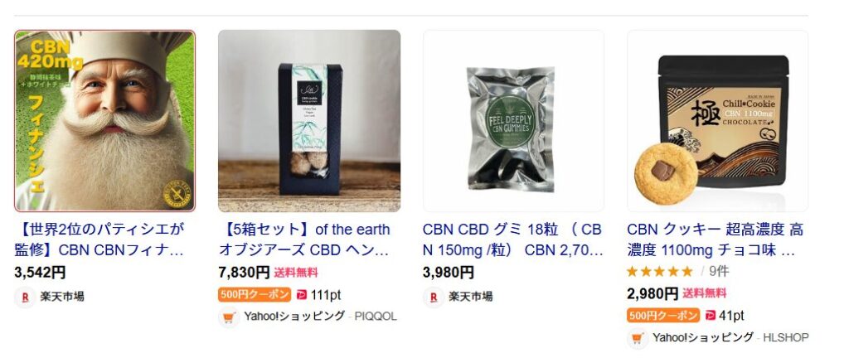Click the PayPay point icon next to 41pt
Screen dimensions: 849x358
point(711,315)
